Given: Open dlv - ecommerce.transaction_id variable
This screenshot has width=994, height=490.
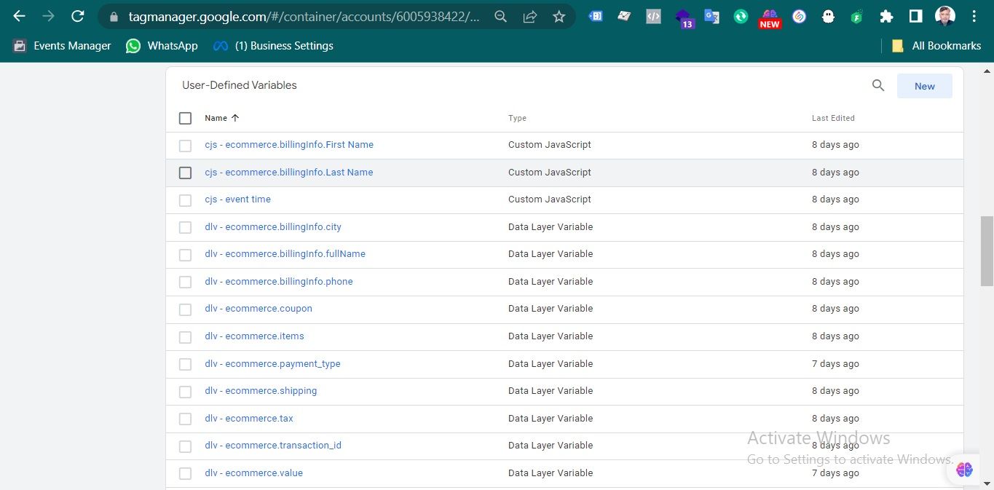Looking at the screenshot, I should [273, 446].
